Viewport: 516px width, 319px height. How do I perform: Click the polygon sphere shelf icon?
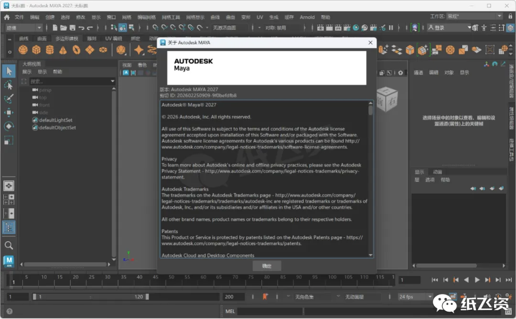coord(23,50)
